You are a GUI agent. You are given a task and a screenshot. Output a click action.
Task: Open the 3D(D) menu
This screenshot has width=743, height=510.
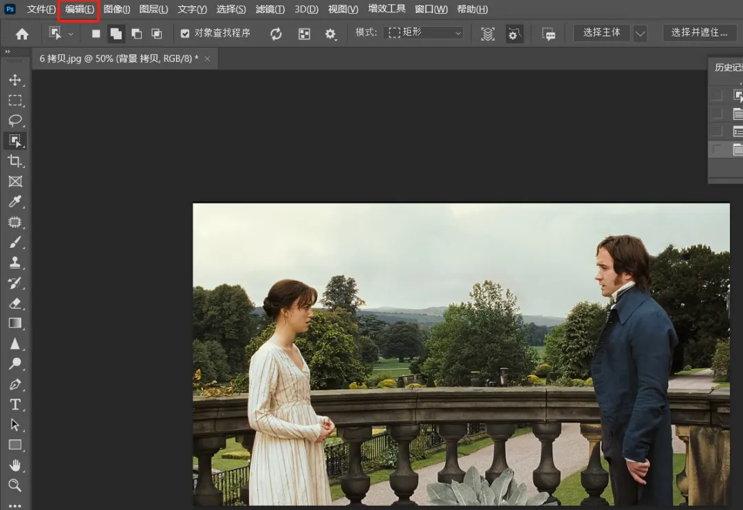[x=306, y=9]
